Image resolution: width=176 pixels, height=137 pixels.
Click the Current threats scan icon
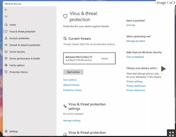pyautogui.click(x=65, y=38)
